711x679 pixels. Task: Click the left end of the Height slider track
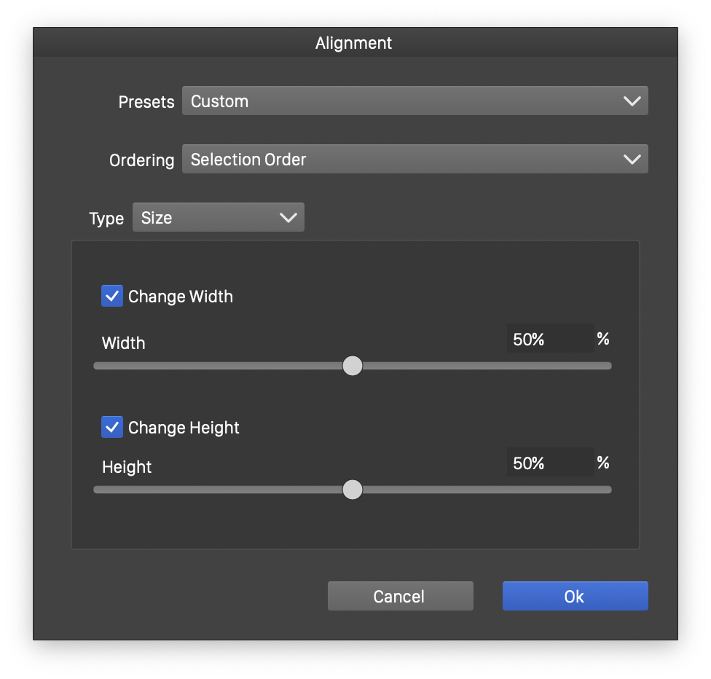point(98,490)
